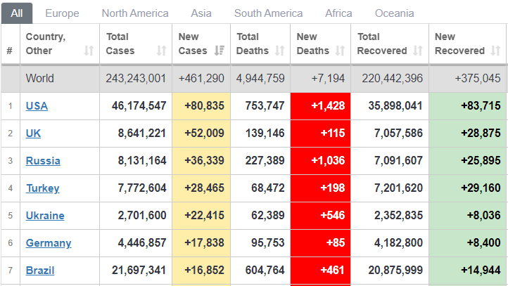Viewport: 508px width, 286px height.
Task: Select World total recovered 220,442,396
Action: pos(392,78)
